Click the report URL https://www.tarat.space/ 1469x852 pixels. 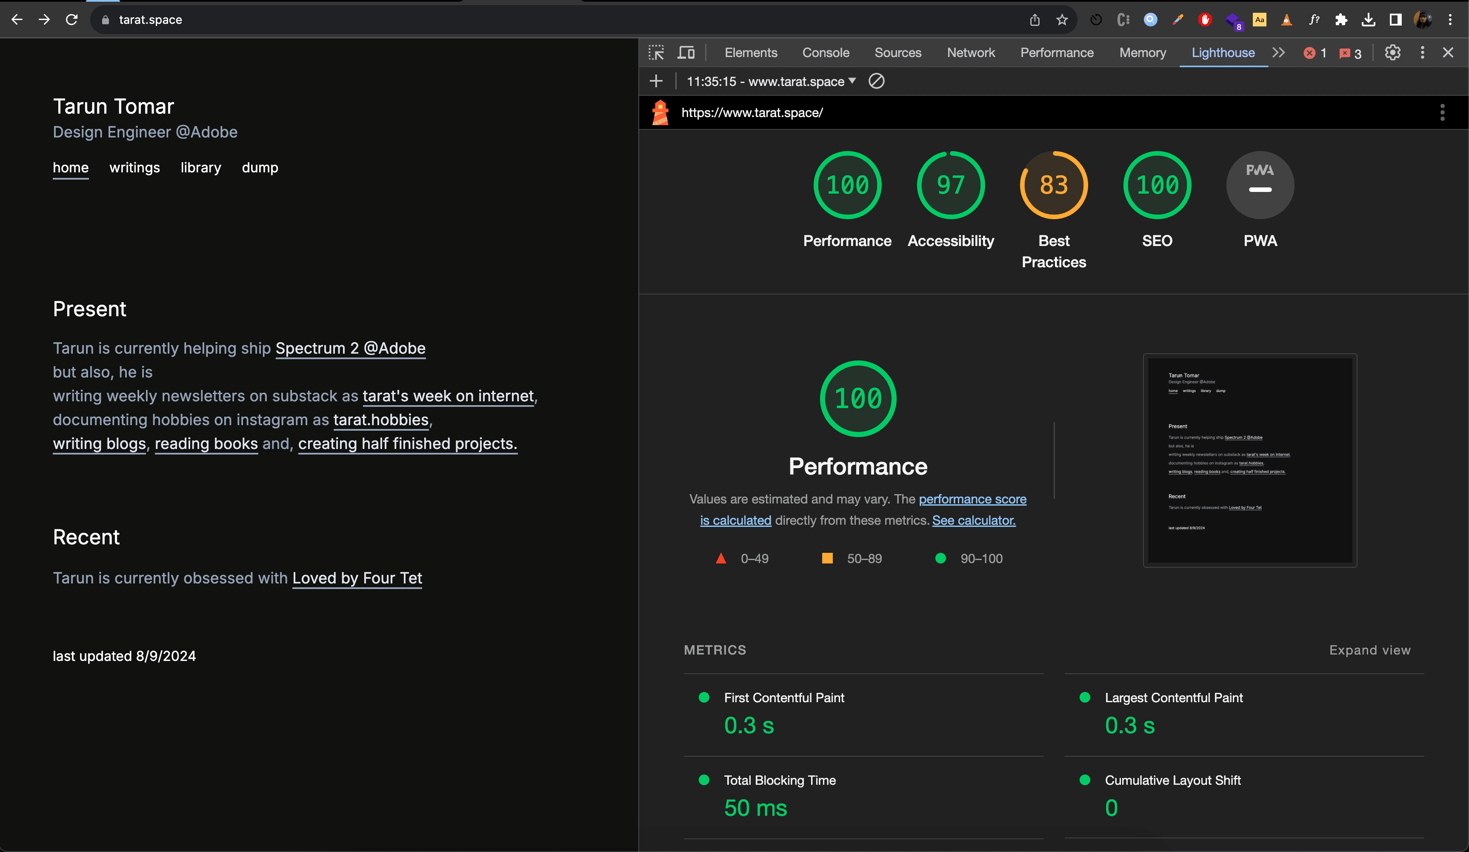pos(752,112)
